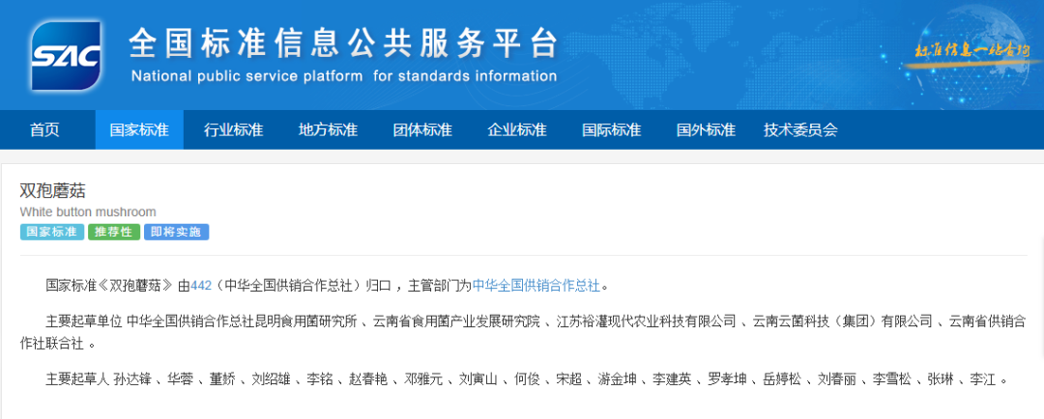The width and height of the screenshot is (1044, 419).
Task: Click the blue 国家标准 tag badge
Action: pos(51,232)
